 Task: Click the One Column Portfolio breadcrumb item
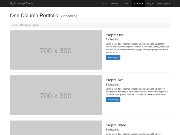[x=30, y=25]
